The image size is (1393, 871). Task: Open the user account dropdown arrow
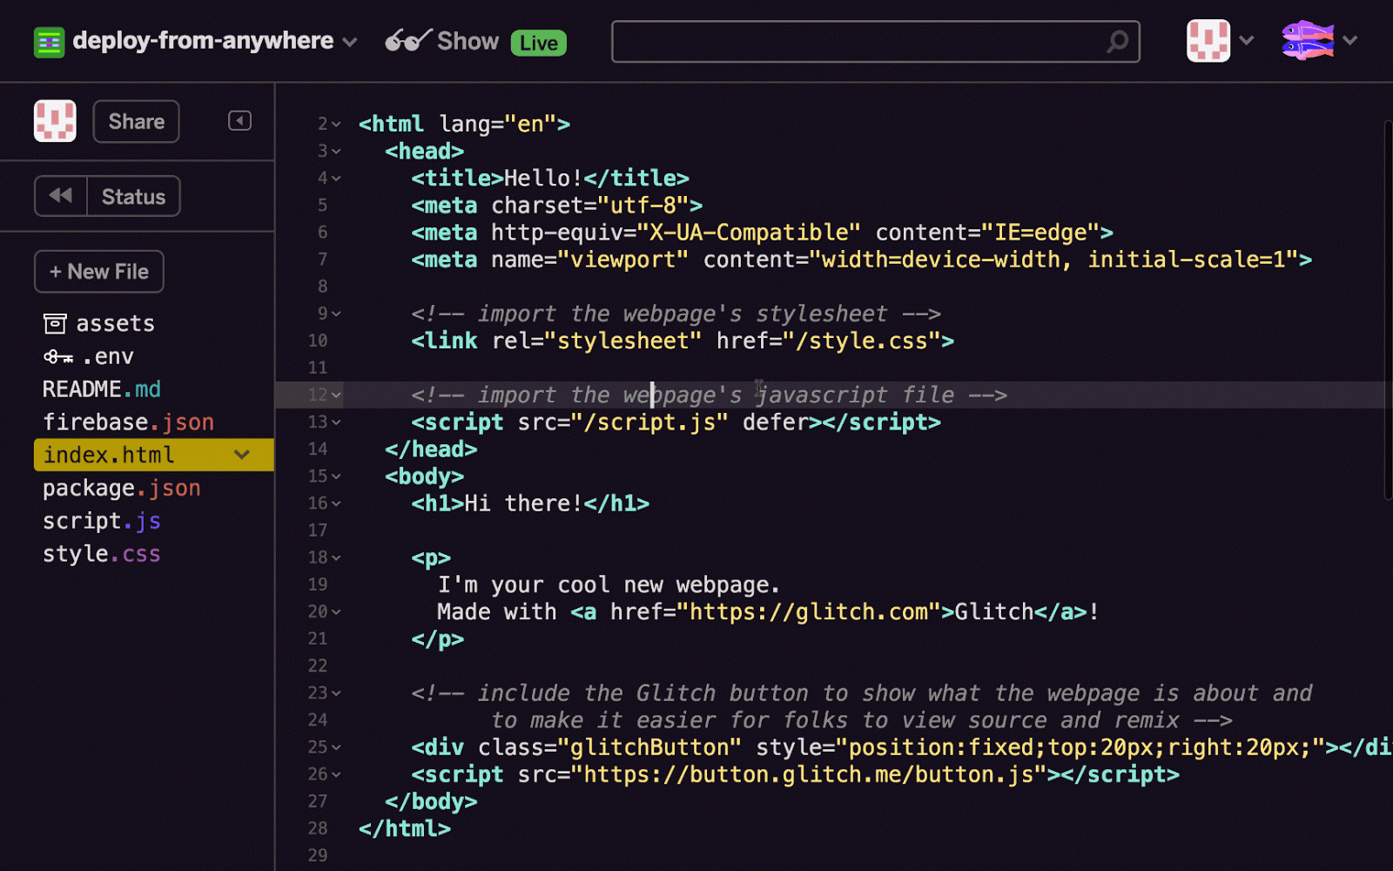pos(1350,40)
